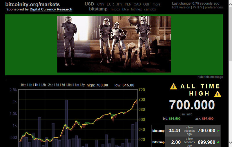
Task: Switch exchange to campbx
Action: click(150, 10)
